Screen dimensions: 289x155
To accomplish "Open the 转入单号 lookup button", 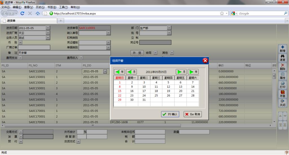I will click(x=108, y=33).
